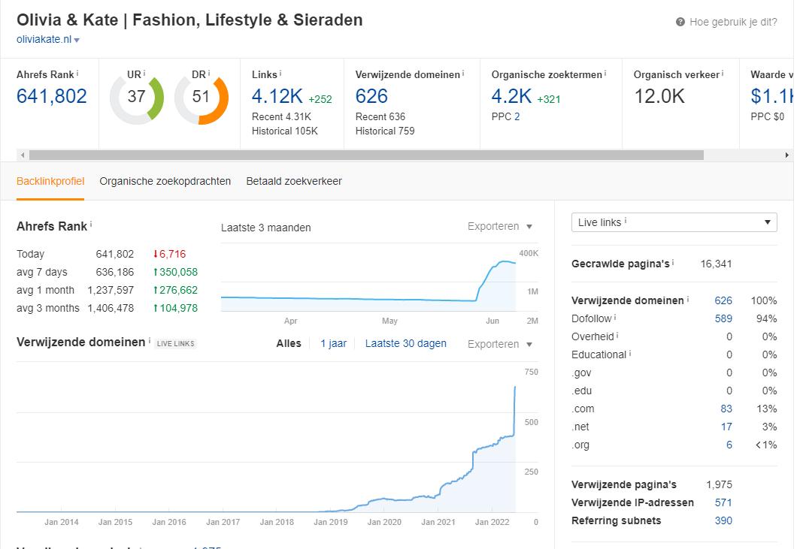The width and height of the screenshot is (800, 549).
Task: Click the 390 Referring subnets count
Action: point(723,520)
